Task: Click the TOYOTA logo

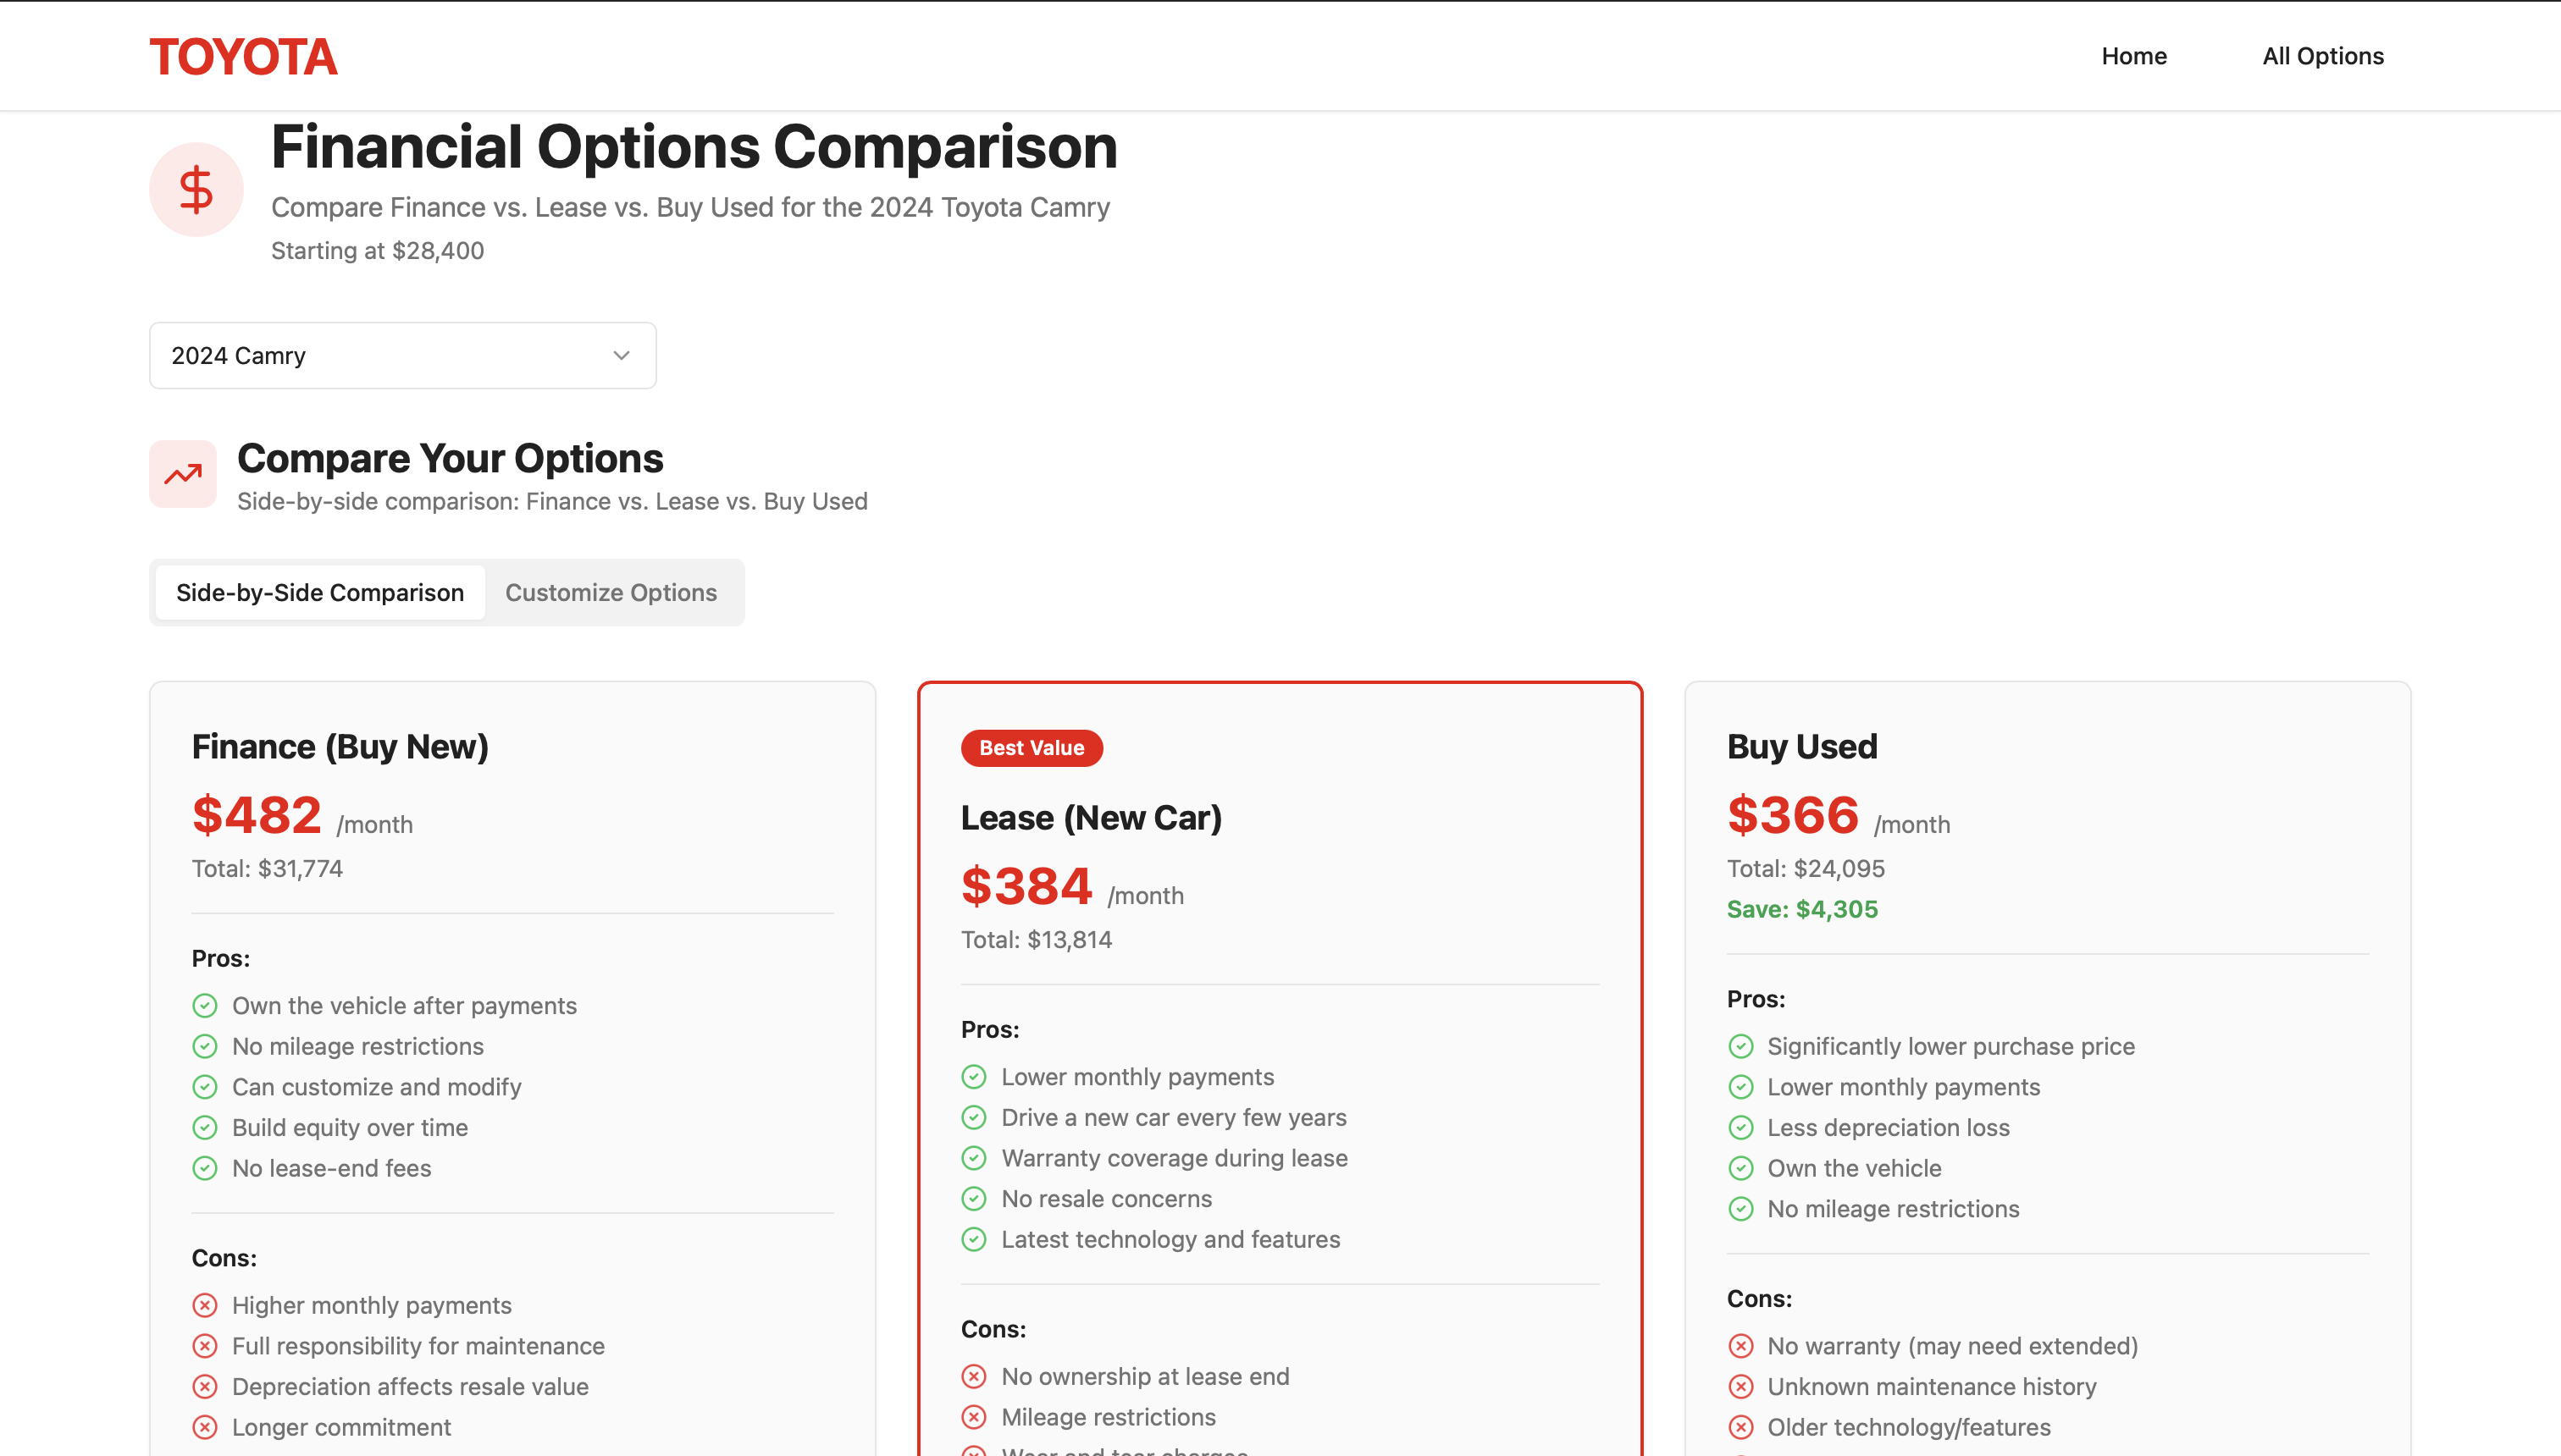Action: [243, 56]
